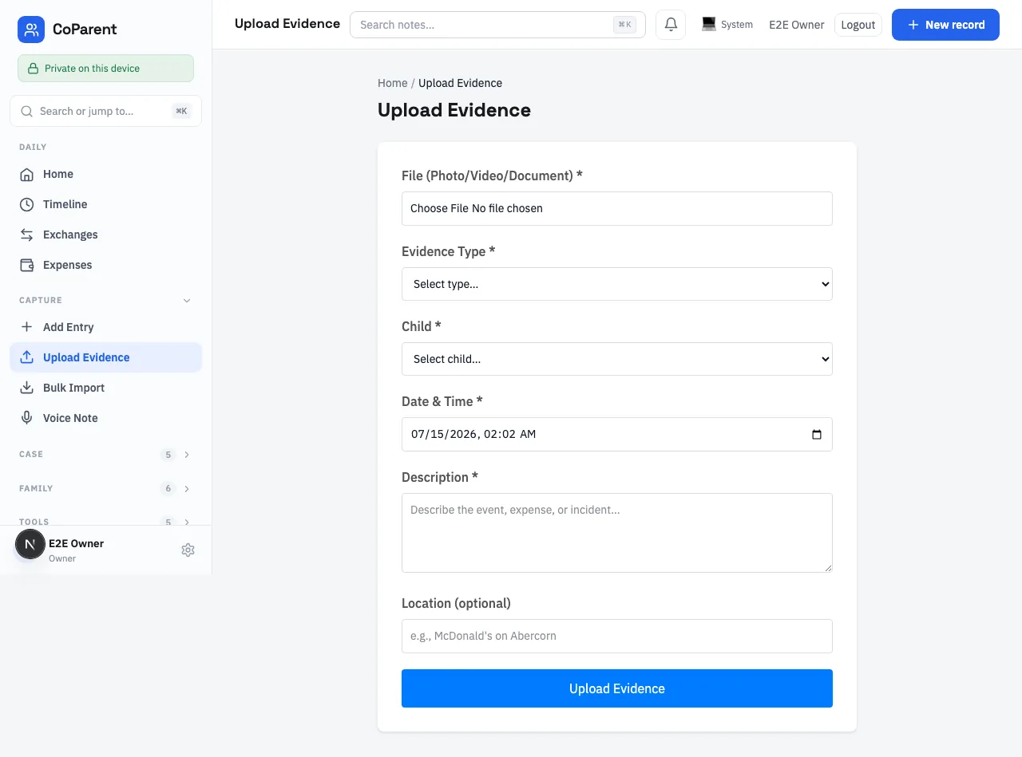The height and width of the screenshot is (757, 1022).
Task: Open the calendar picker in Date & Time
Action: (x=816, y=435)
